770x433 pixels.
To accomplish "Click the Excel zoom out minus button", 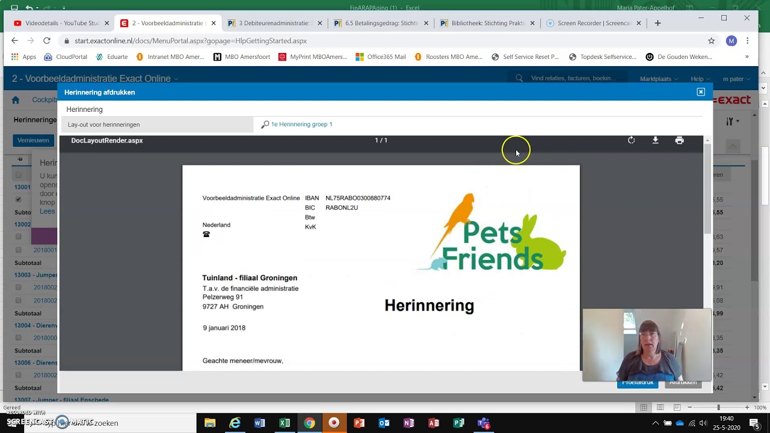I will (x=690, y=407).
